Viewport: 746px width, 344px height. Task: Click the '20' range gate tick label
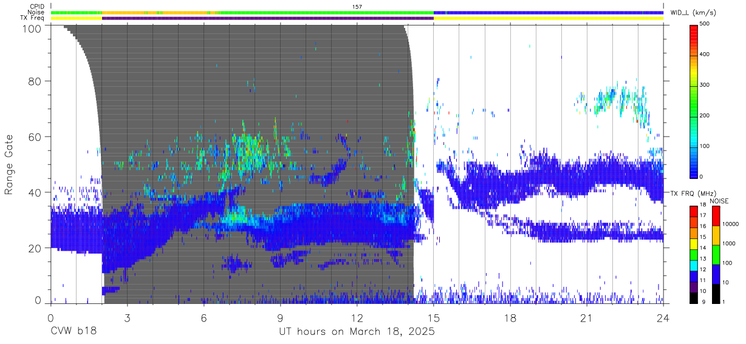(x=36, y=248)
